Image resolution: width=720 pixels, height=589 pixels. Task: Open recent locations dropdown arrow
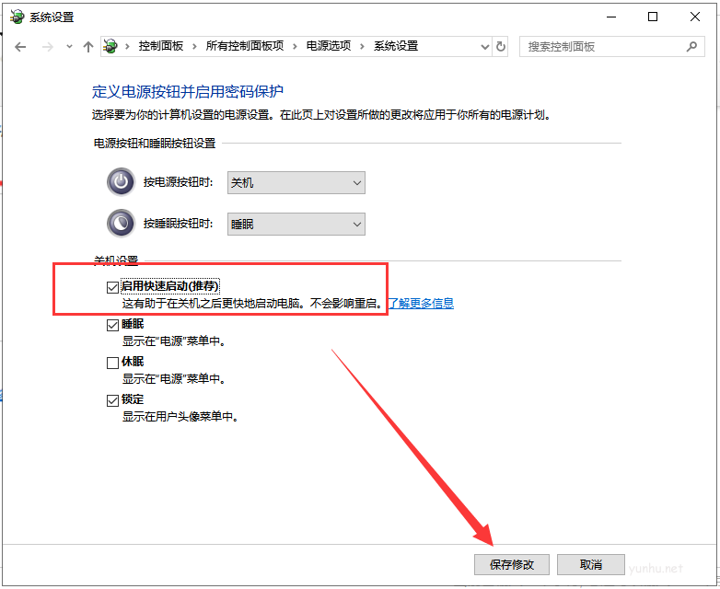[69, 47]
